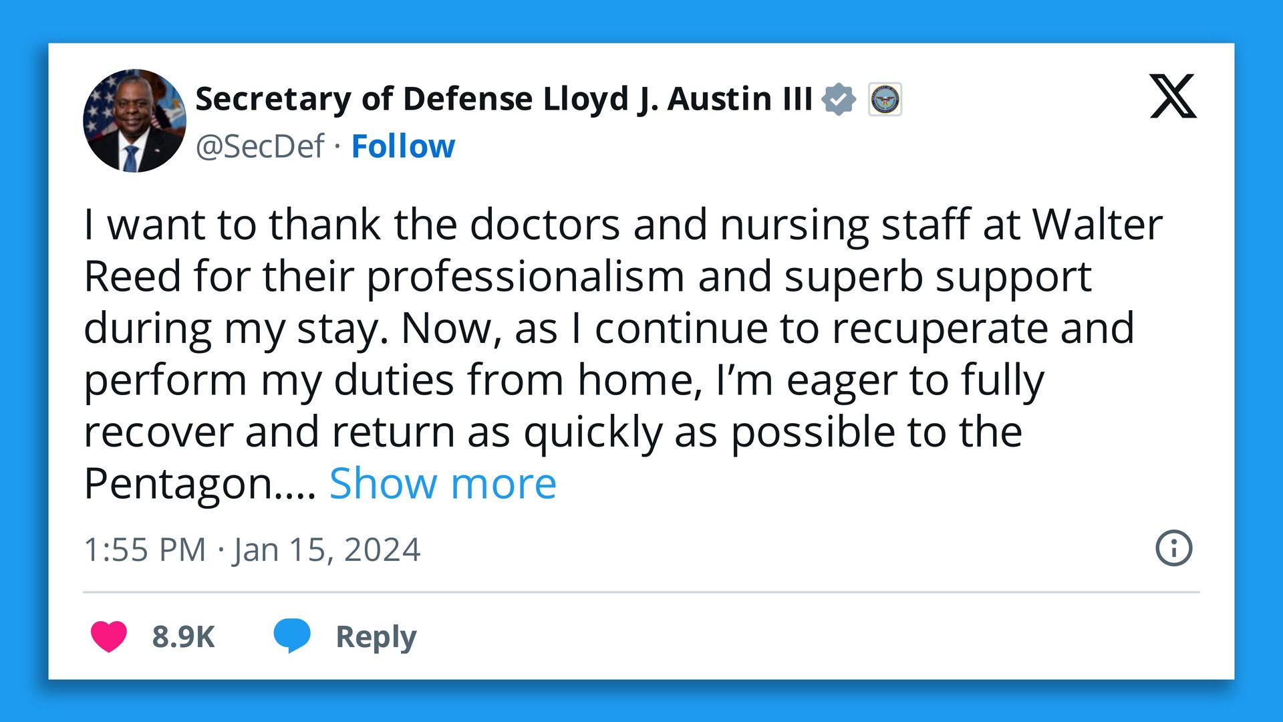Like the tweet with the heart icon
This screenshot has width=1283, height=722.
coord(109,636)
